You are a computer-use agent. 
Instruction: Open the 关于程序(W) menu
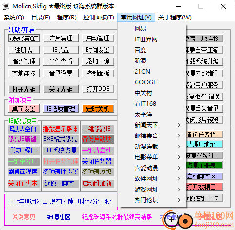pos(175,18)
